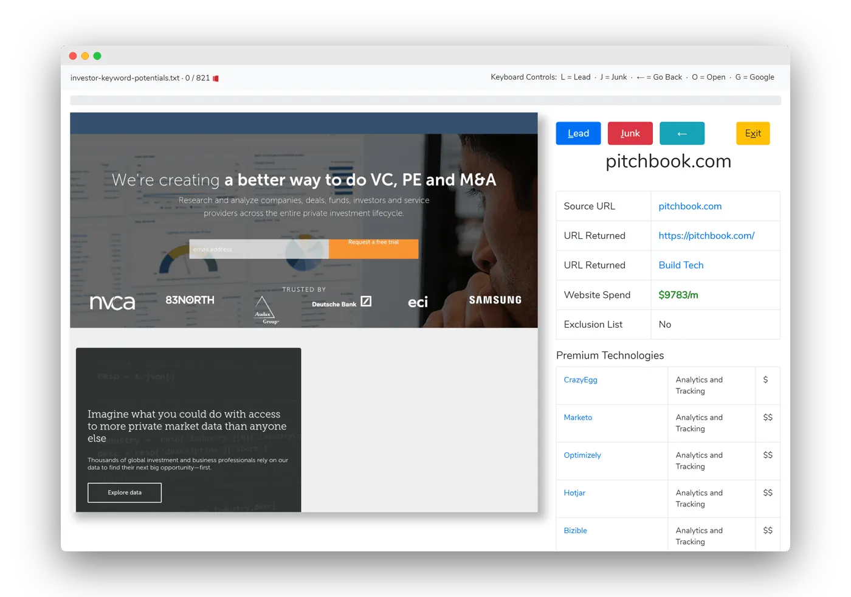This screenshot has height=597, width=851.
Task: Click the email address input field
Action: point(259,249)
